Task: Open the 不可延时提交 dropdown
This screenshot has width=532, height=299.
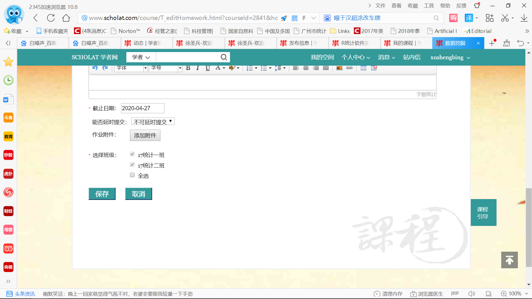Action: [153, 122]
